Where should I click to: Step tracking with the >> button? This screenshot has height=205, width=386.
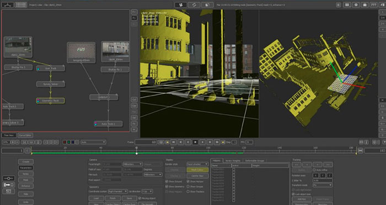point(328,164)
